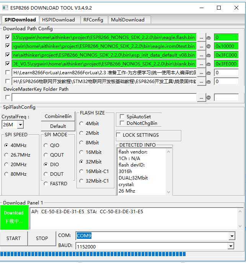Click the ESP8266 app icon in title bar
Screen dimensions: 246x263
(5, 8)
